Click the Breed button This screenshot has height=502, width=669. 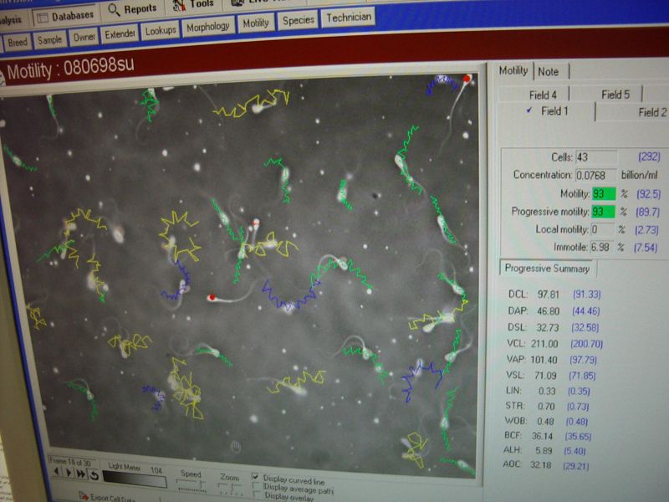coord(18,43)
